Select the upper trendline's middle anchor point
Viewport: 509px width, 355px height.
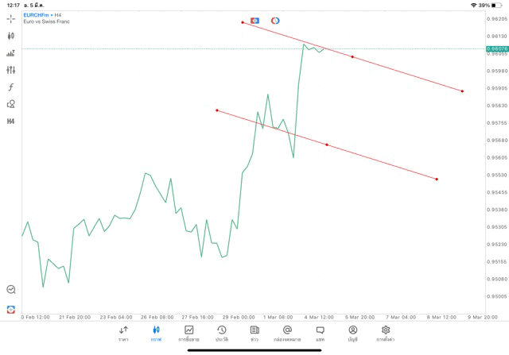pyautogui.click(x=352, y=56)
